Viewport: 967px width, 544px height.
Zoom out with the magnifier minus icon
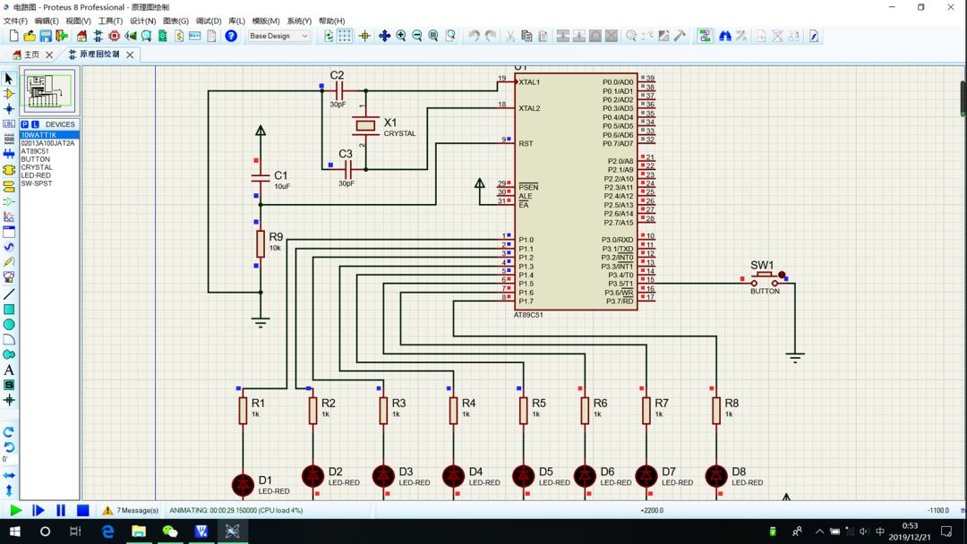click(417, 37)
